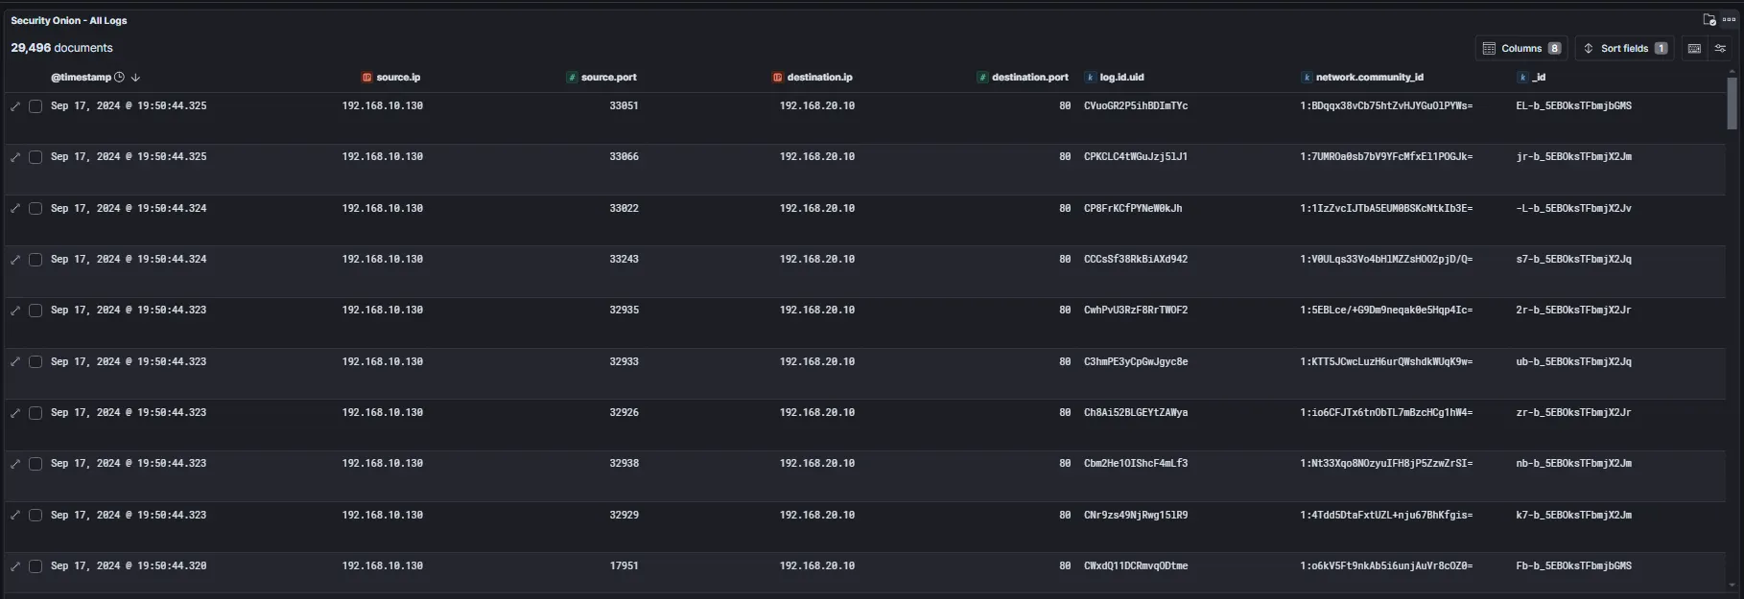Tick the checkbox for the source port 33022 row
1744x599 pixels.
[35, 209]
